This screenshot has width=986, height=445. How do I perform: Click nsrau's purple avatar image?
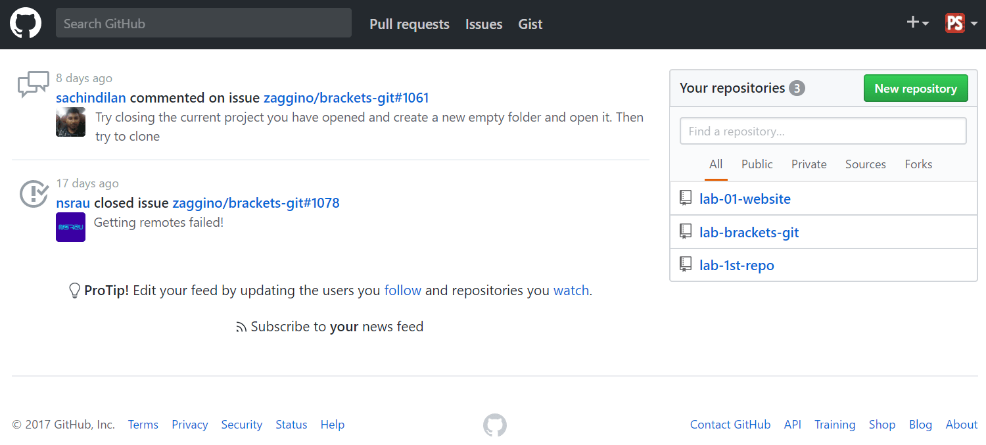click(70, 227)
